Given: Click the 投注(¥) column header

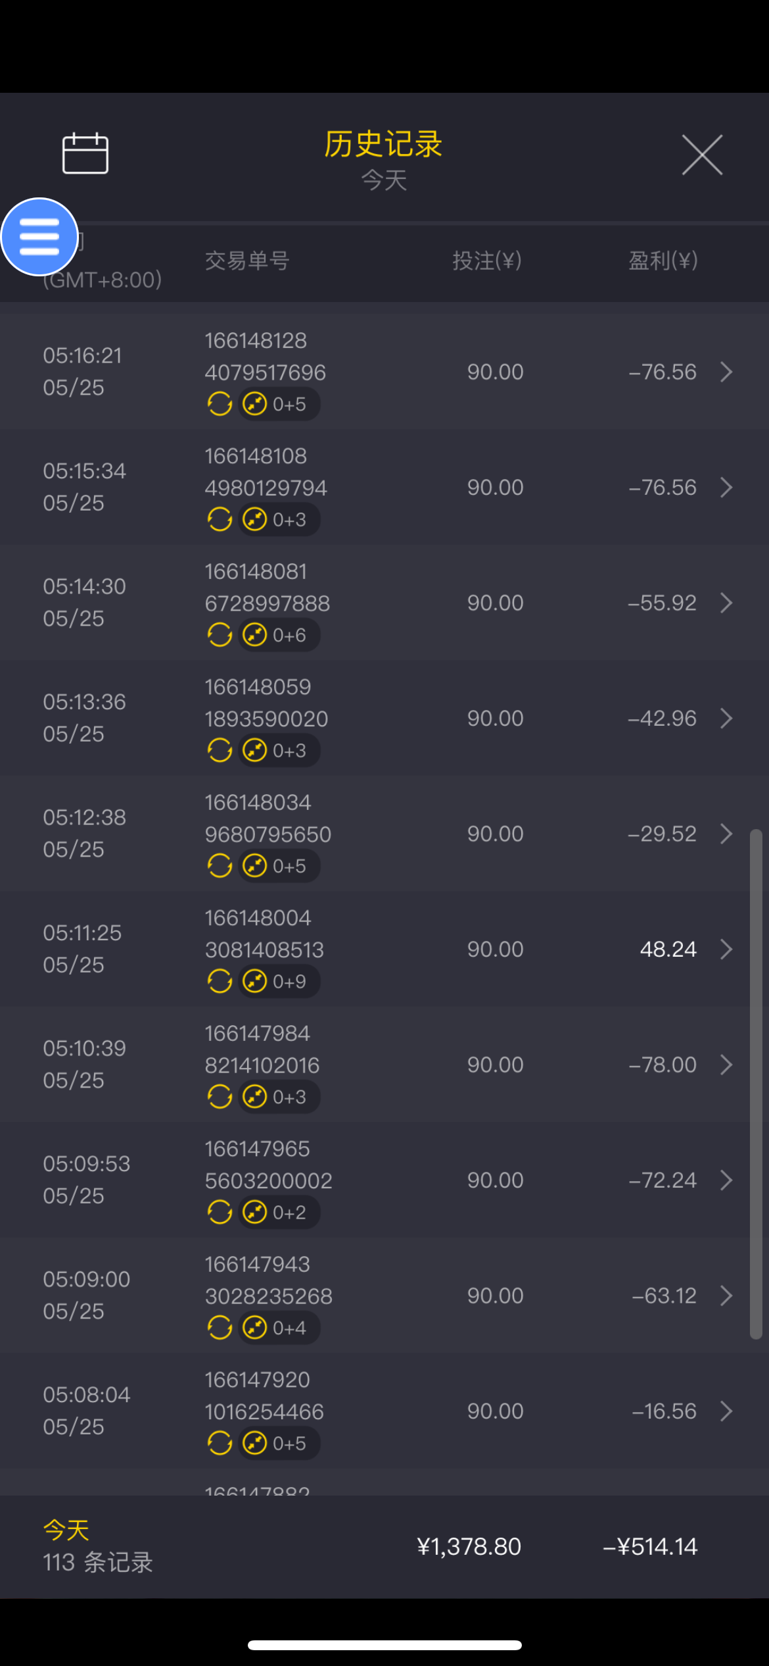Looking at the screenshot, I should click(486, 261).
